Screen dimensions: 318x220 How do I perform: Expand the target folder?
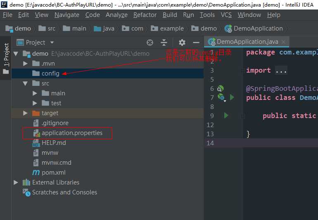[25, 113]
